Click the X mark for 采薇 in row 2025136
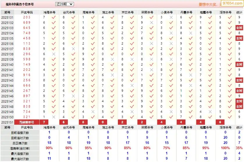The width and height of the screenshot is (244, 162). [x=152, y=44]
